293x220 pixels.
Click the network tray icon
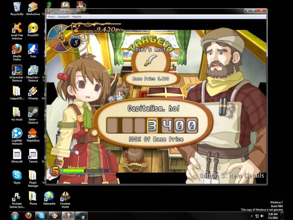coord(257,216)
